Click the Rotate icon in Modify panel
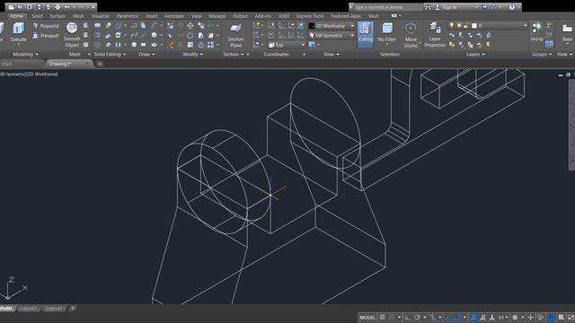 pyautogui.click(x=190, y=36)
